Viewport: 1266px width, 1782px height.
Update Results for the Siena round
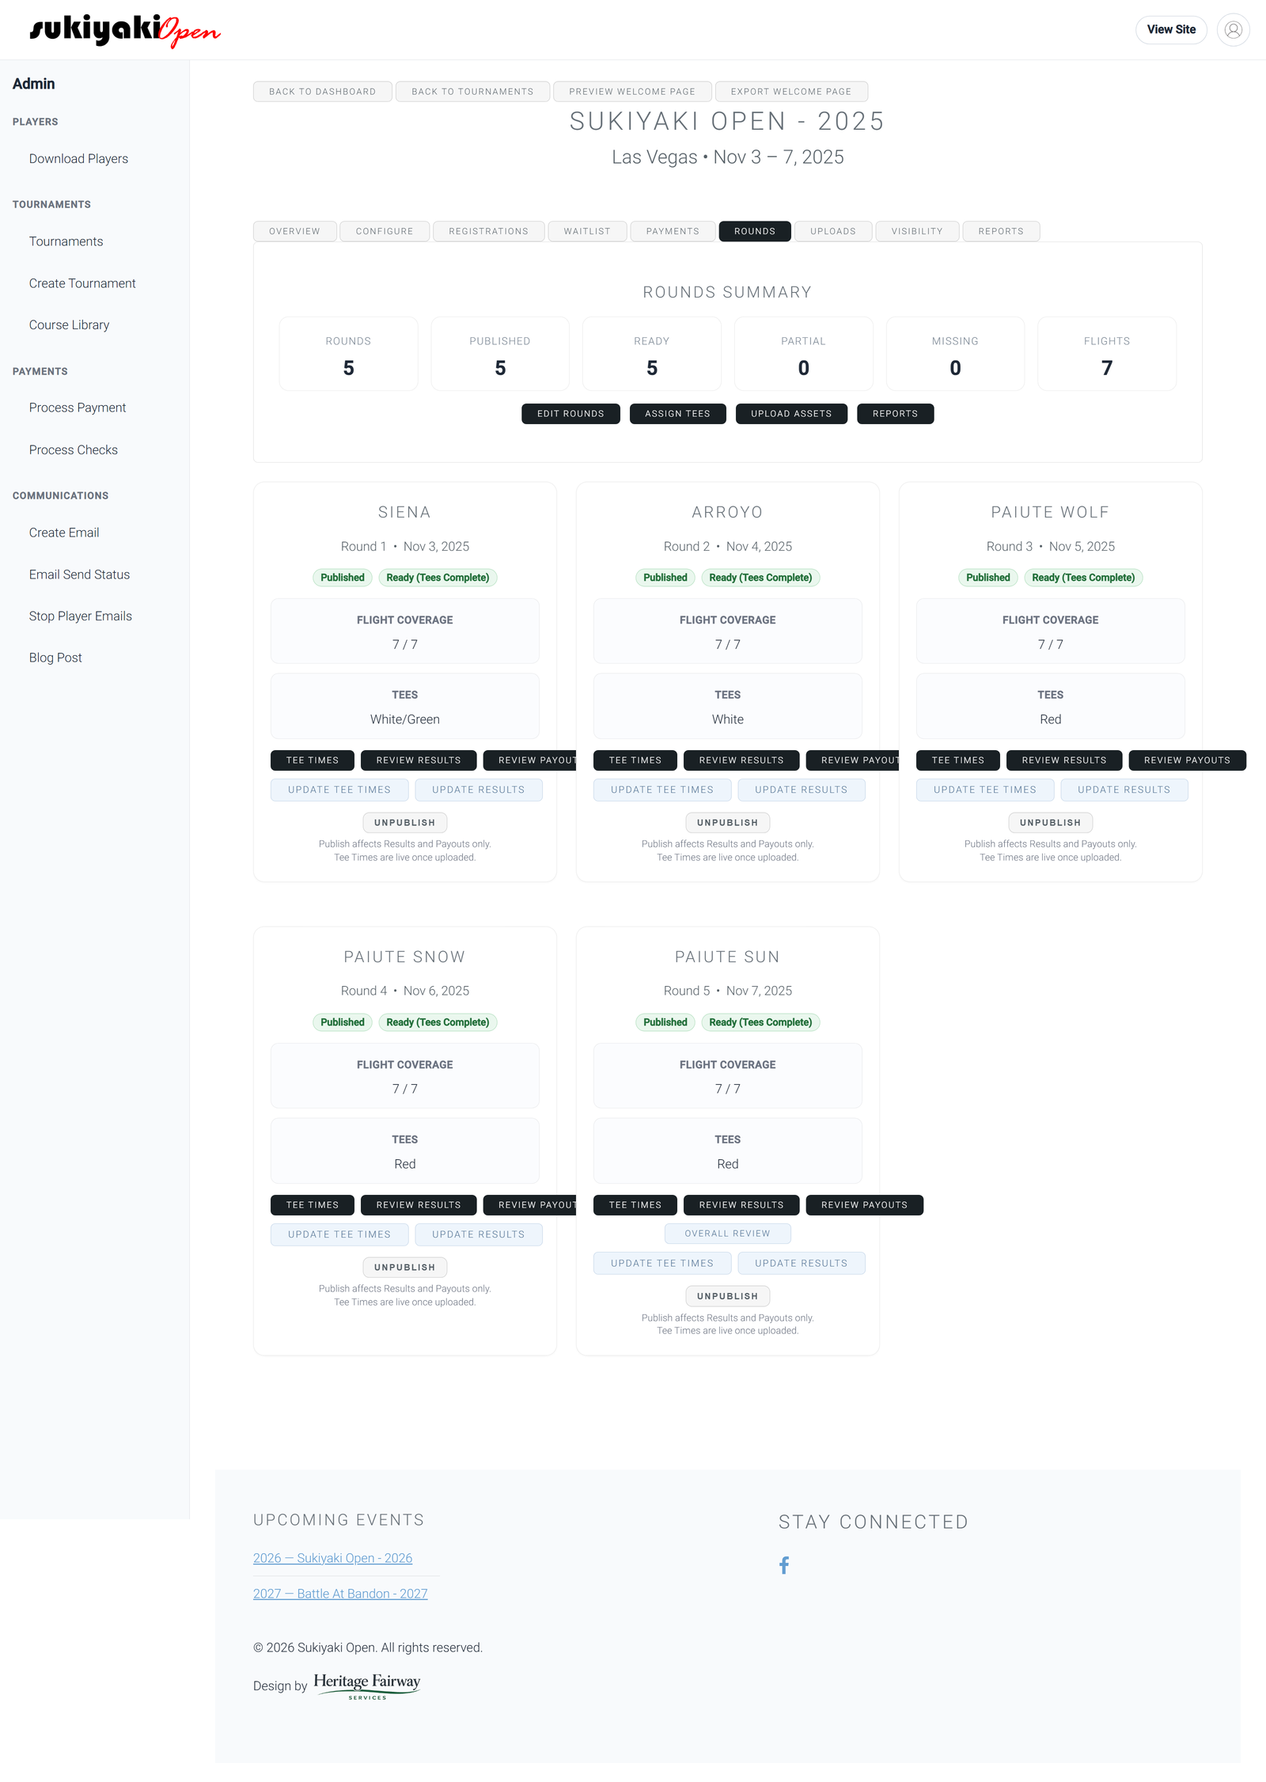pos(479,790)
